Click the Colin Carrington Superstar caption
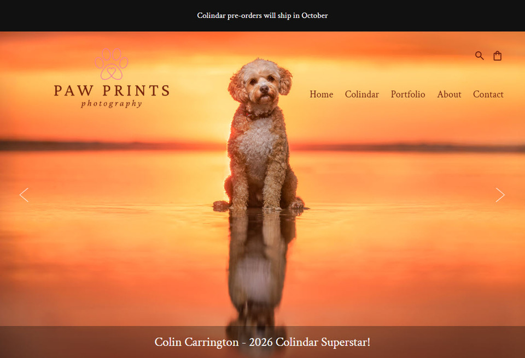The width and height of the screenshot is (525, 358). [262, 342]
